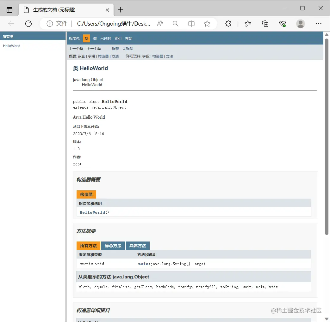
Task: Click the author value root
Action: click(x=77, y=164)
